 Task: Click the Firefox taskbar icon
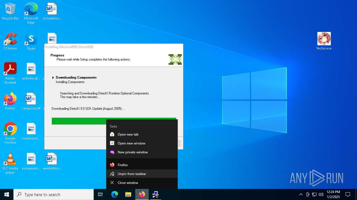click(x=142, y=194)
